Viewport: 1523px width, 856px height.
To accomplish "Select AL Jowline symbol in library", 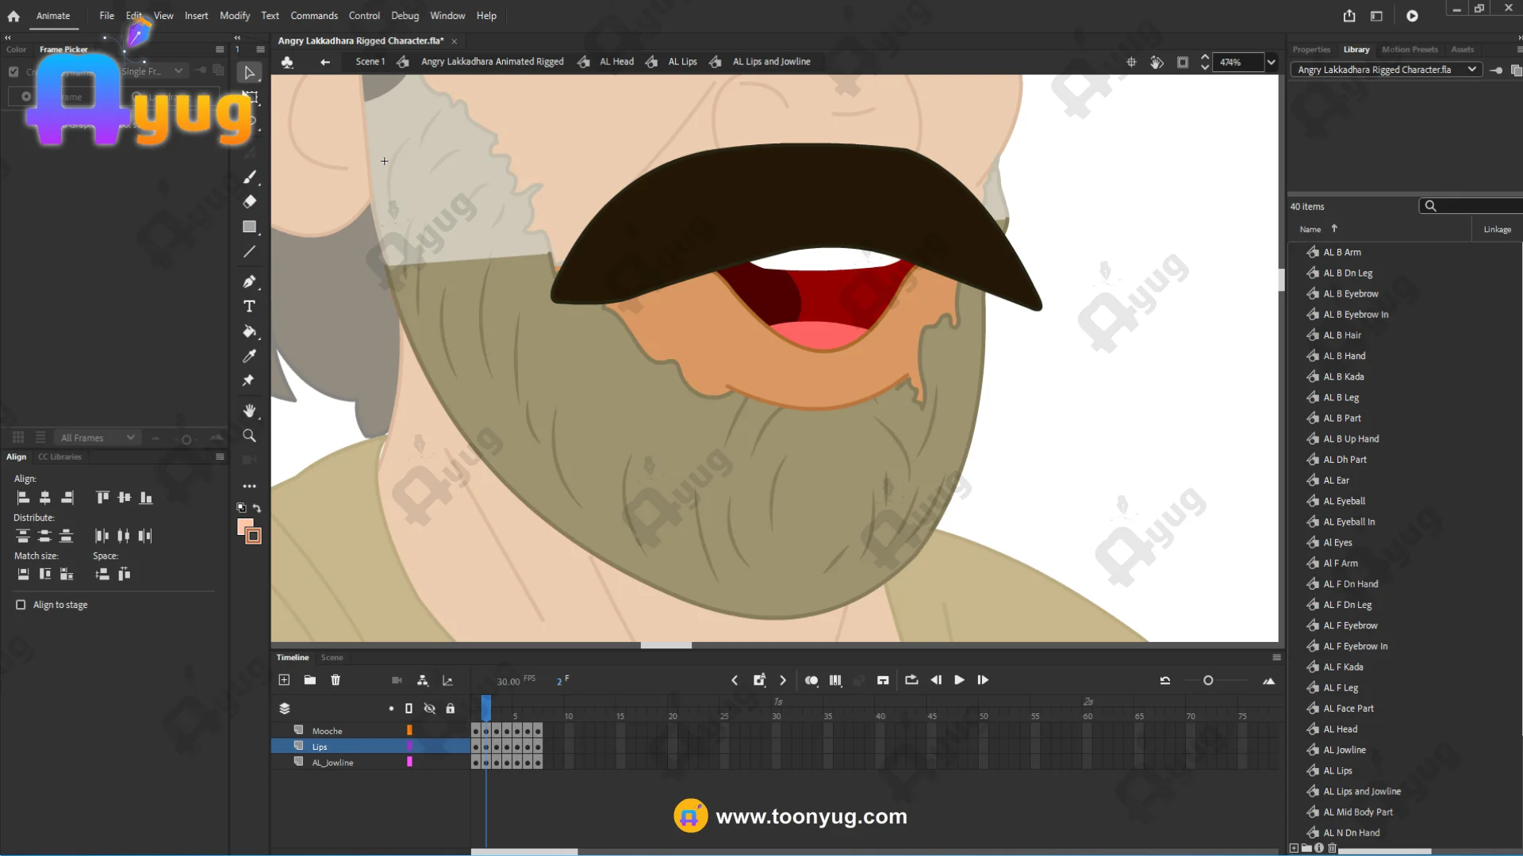I will (1344, 750).
